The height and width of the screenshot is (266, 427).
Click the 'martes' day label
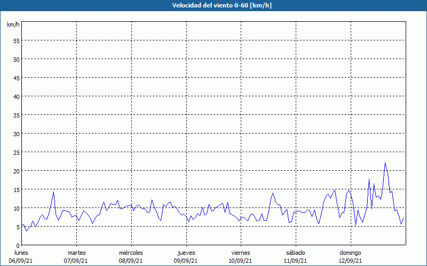click(x=77, y=253)
